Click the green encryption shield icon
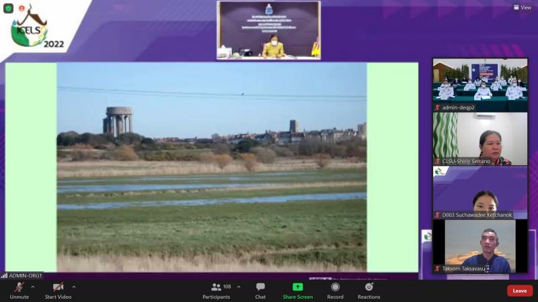Image resolution: width=538 pixels, height=302 pixels. [8, 8]
